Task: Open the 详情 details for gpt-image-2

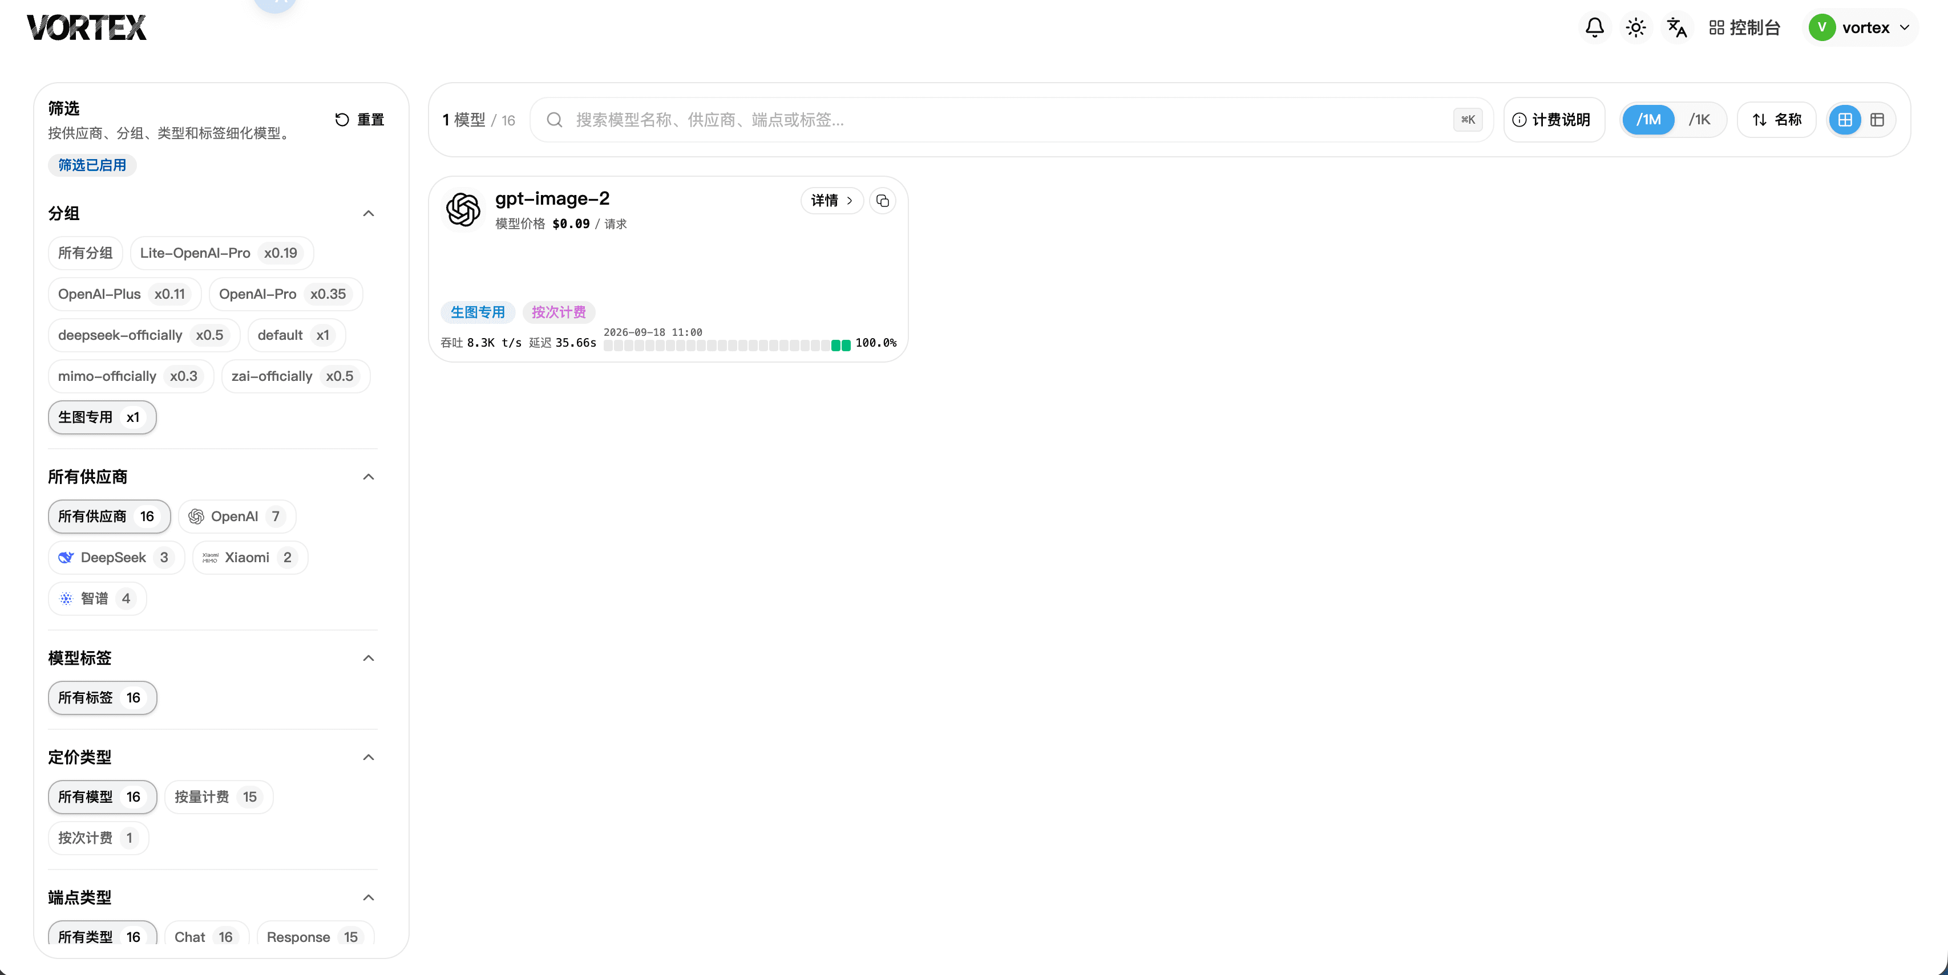Action: (832, 201)
